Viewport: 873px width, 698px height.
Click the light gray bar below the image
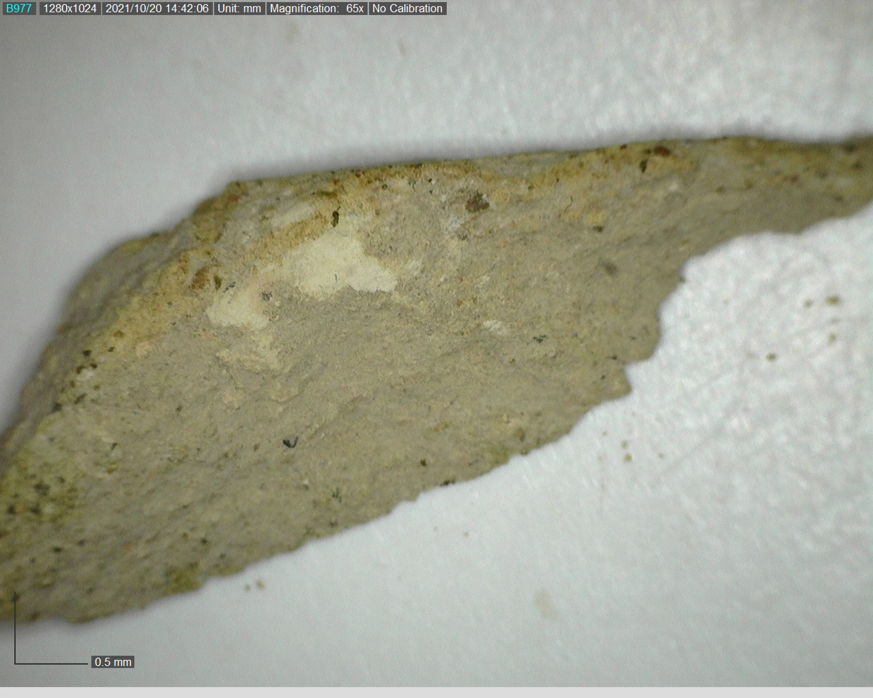tap(436, 692)
